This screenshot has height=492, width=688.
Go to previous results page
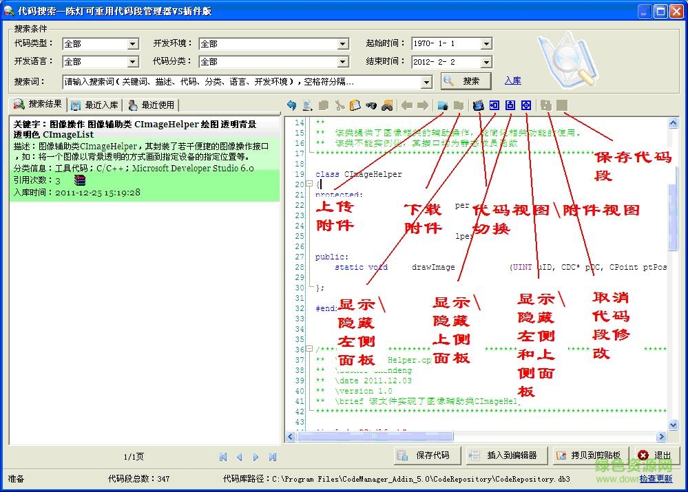click(240, 457)
